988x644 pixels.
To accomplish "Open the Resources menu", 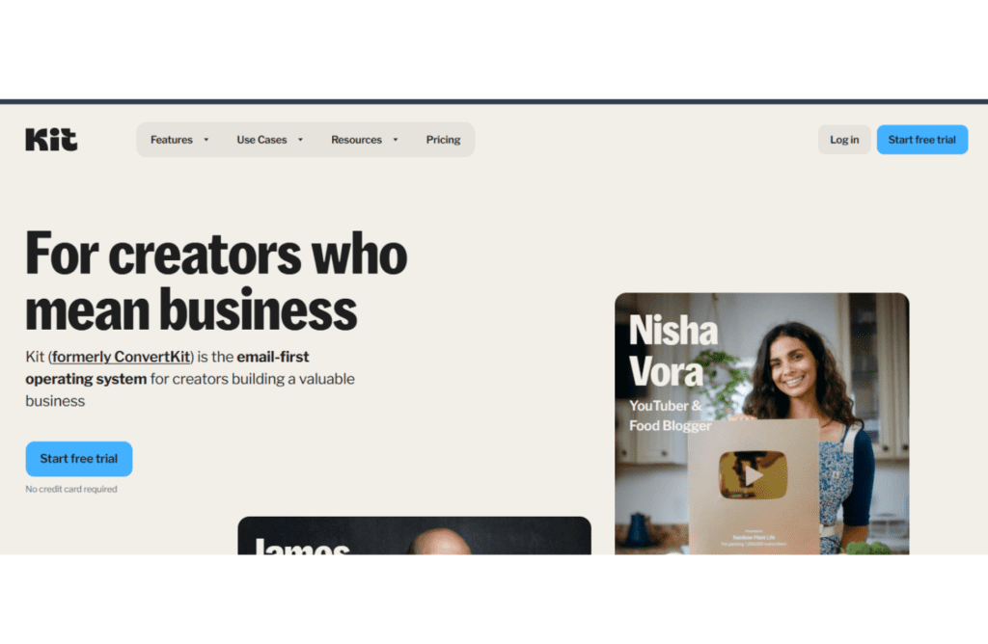I will pyautogui.click(x=356, y=140).
